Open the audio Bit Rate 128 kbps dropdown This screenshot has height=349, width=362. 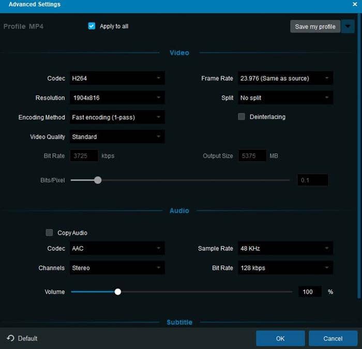point(285,268)
